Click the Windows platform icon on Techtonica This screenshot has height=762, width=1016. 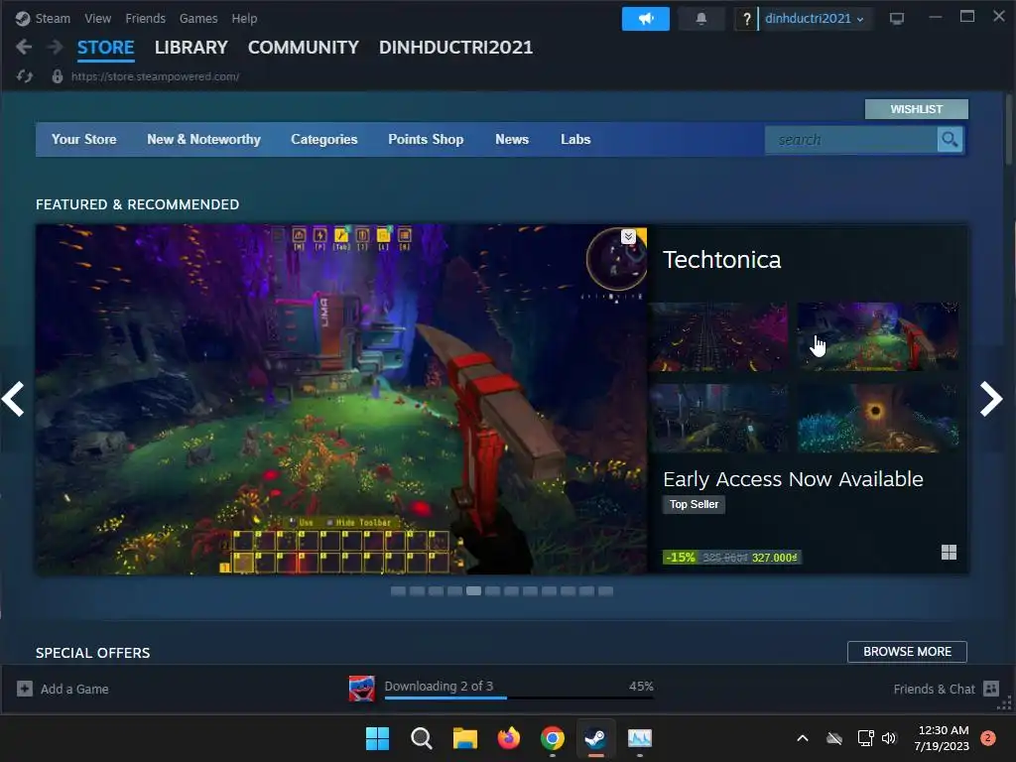pos(949,552)
